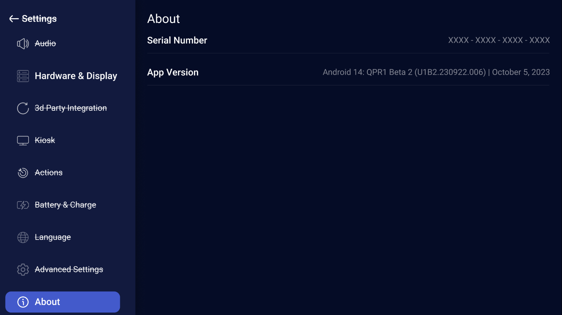The height and width of the screenshot is (315, 562).
Task: Click the Kiosk monitor icon
Action: click(23, 141)
